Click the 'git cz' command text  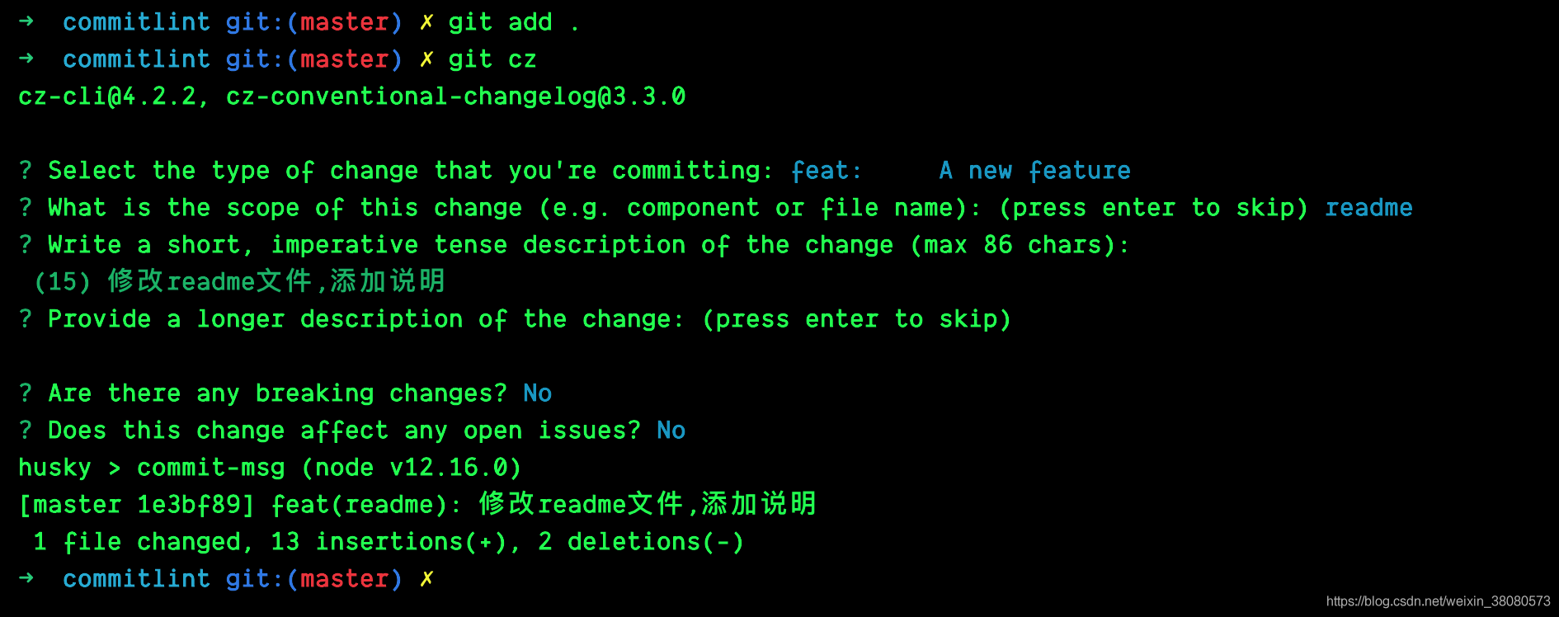(492, 59)
